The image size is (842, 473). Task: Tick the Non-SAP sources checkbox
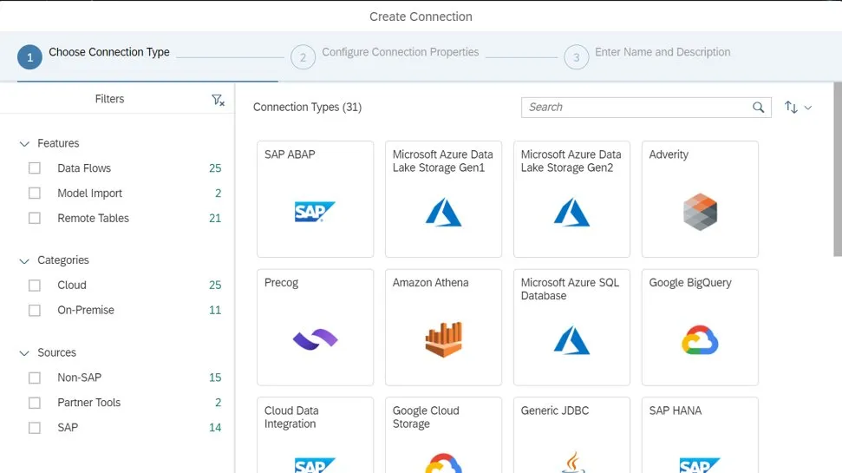(35, 378)
